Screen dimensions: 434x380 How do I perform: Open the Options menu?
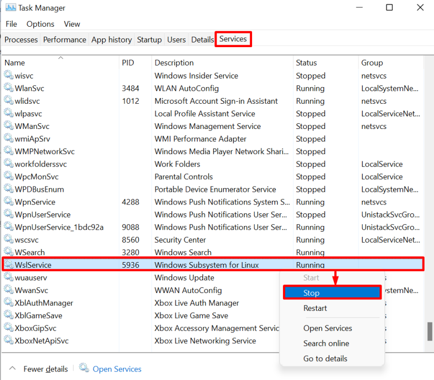click(x=40, y=24)
